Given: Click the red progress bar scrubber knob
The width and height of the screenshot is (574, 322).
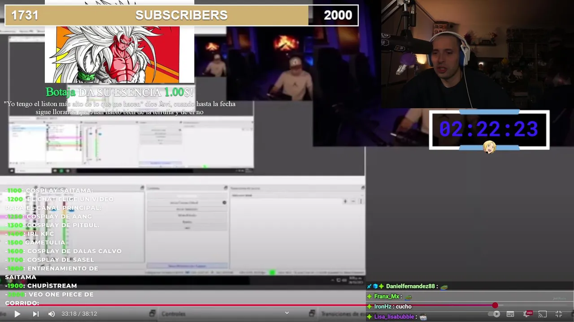Looking at the screenshot, I should coord(495,305).
